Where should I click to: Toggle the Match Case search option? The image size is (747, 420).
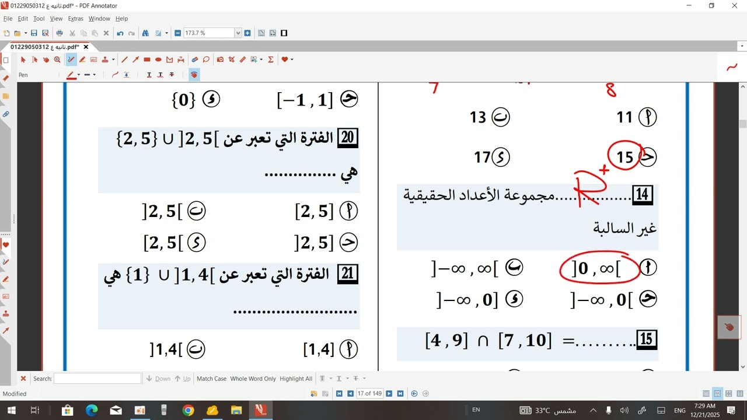[211, 379]
